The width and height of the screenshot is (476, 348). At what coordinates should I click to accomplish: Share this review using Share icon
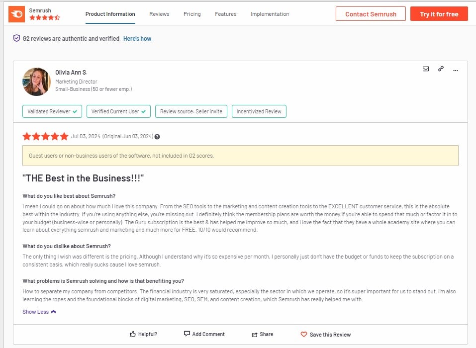[255, 335]
